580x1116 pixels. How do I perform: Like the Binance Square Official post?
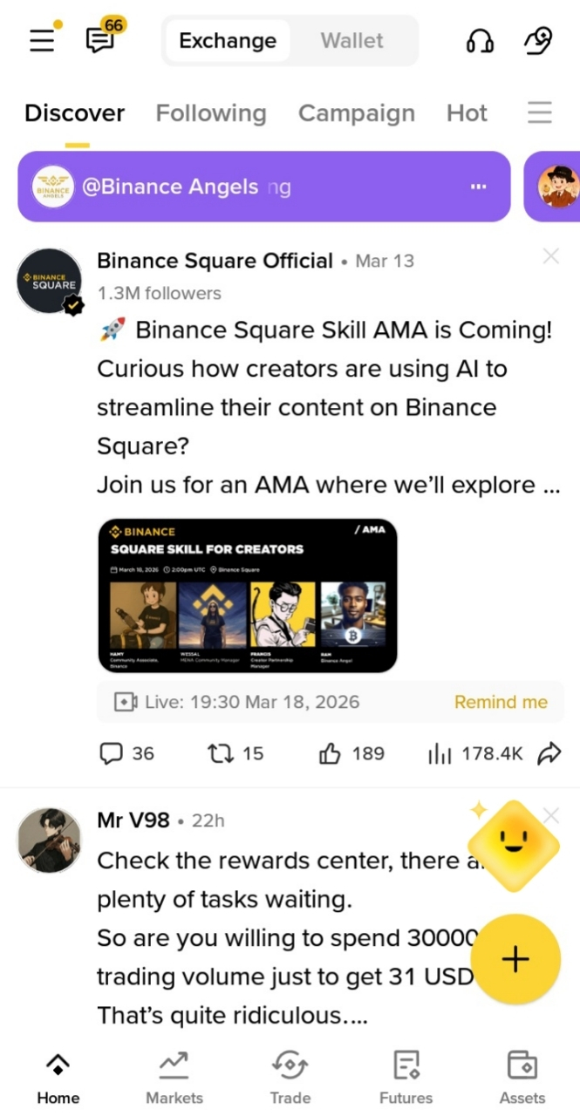pos(351,753)
